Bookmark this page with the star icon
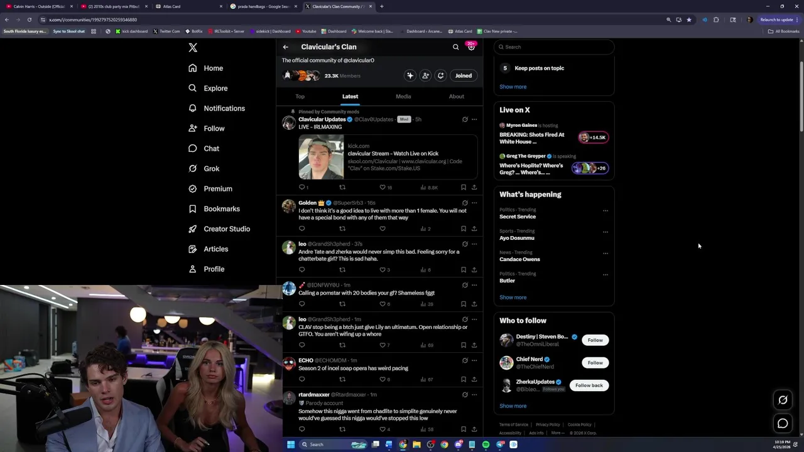 (689, 19)
